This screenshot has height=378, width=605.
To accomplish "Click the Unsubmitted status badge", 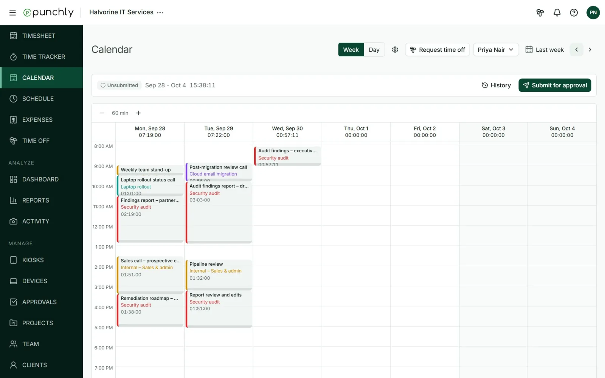I will pyautogui.click(x=119, y=85).
